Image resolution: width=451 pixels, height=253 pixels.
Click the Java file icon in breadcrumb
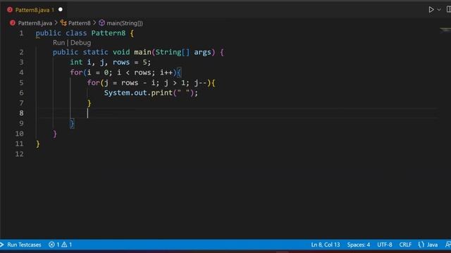point(13,23)
